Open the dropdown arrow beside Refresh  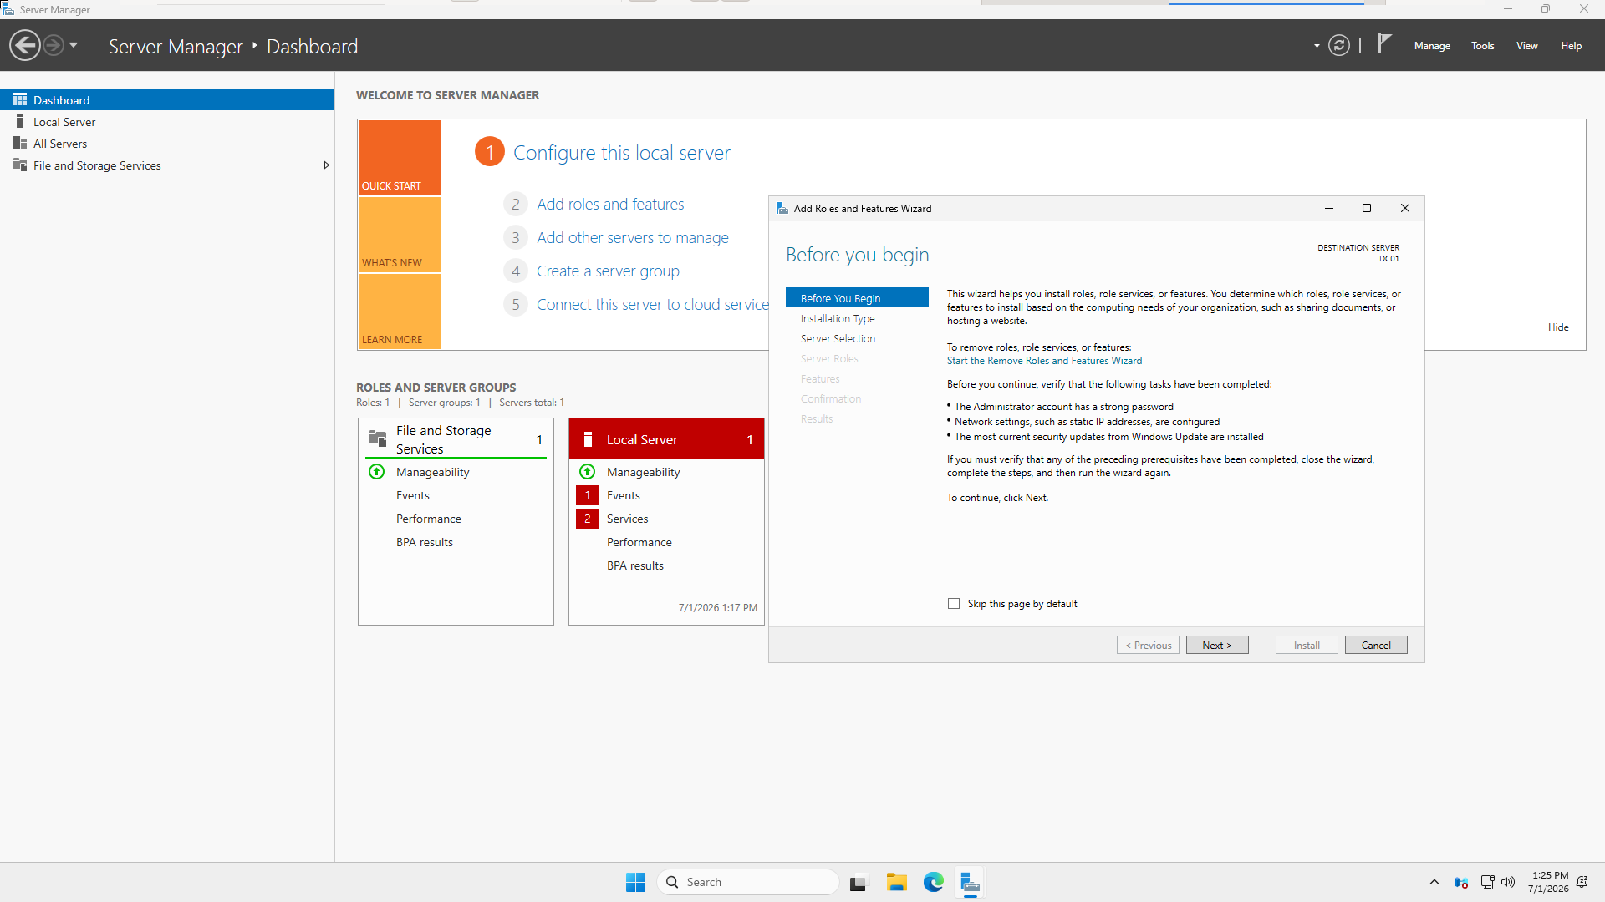coord(1317,46)
